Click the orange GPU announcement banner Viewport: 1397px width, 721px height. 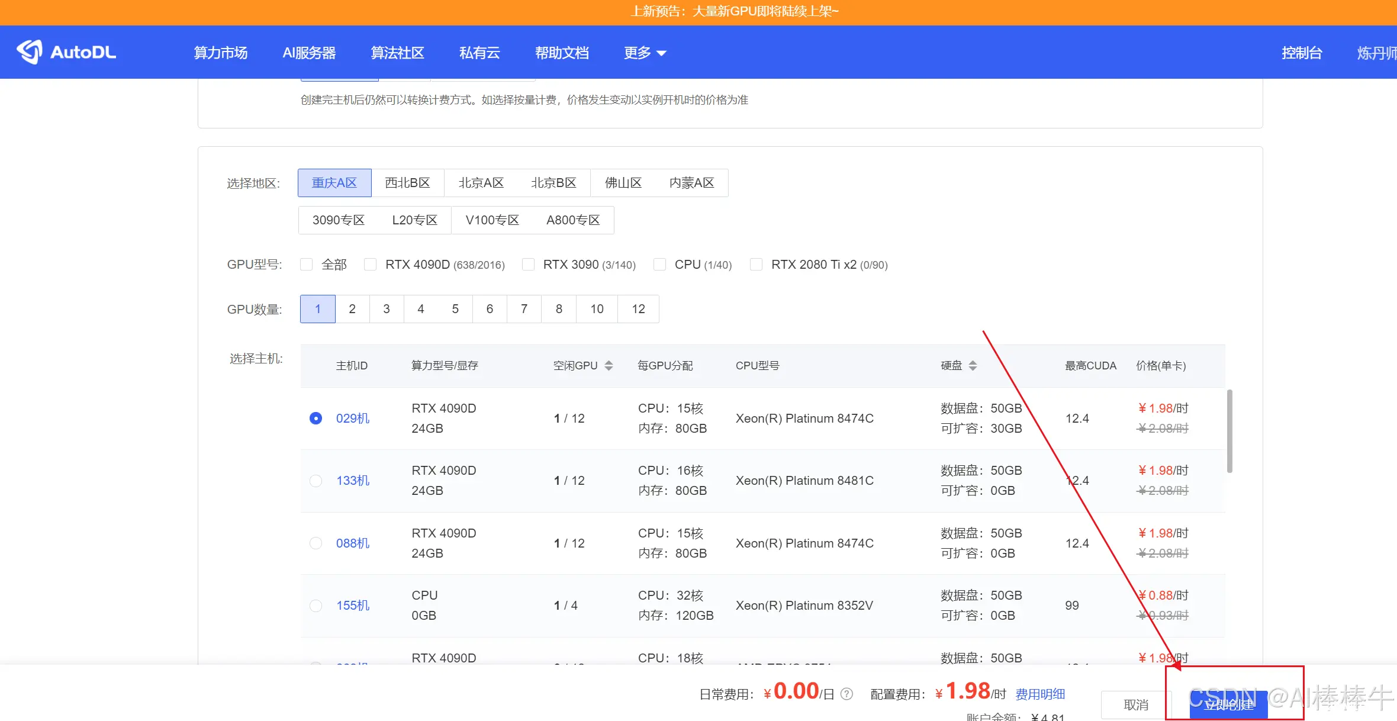point(698,12)
